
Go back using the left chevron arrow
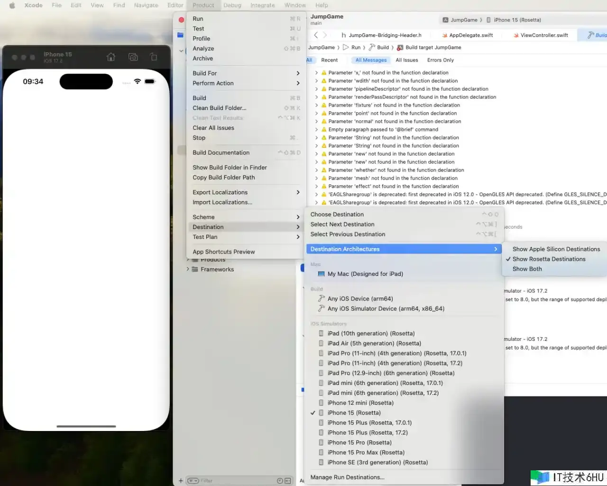coord(316,35)
